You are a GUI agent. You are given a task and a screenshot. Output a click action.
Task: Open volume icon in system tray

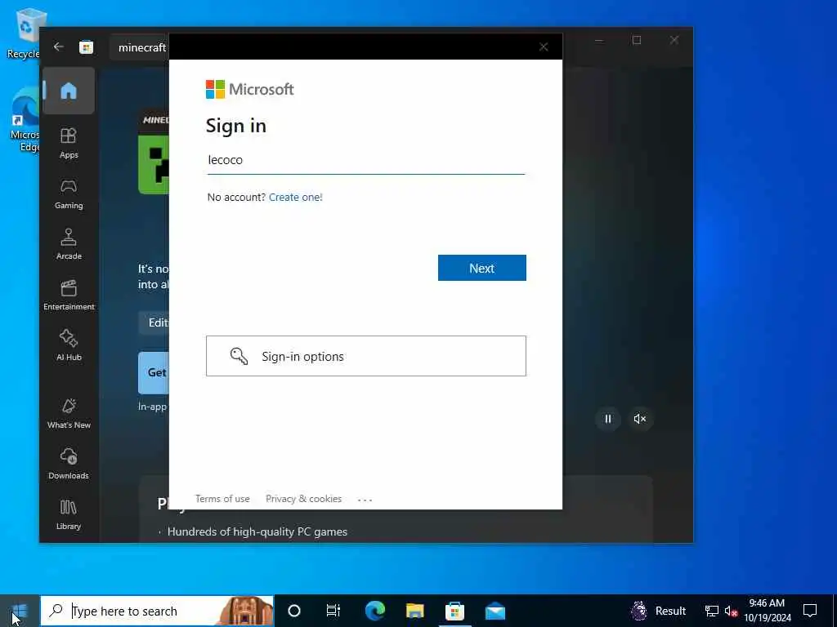pyautogui.click(x=730, y=611)
